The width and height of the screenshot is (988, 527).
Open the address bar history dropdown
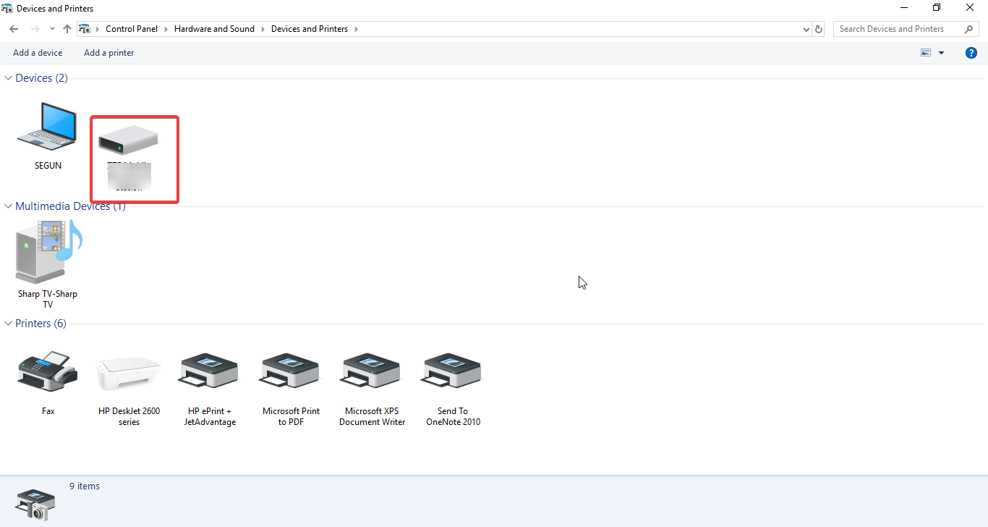[806, 29]
